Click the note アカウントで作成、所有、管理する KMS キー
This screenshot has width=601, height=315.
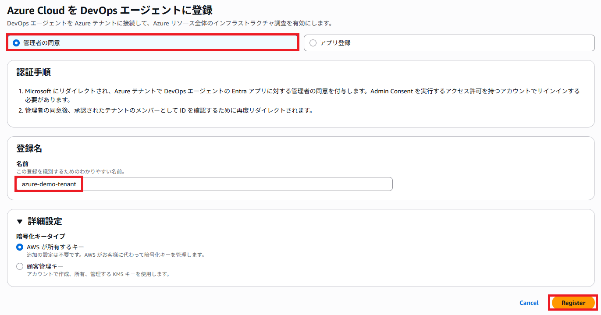pos(98,274)
